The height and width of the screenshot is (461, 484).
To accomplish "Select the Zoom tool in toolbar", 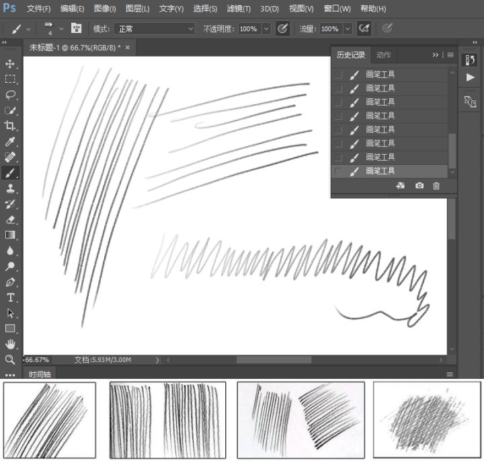I will point(10,359).
